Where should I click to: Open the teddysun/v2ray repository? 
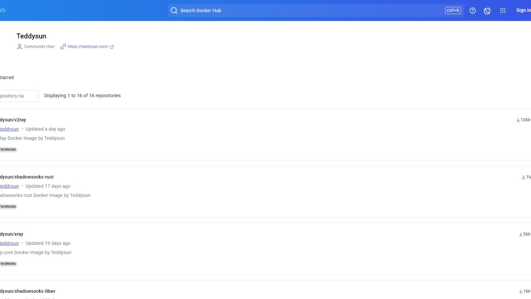pos(13,120)
